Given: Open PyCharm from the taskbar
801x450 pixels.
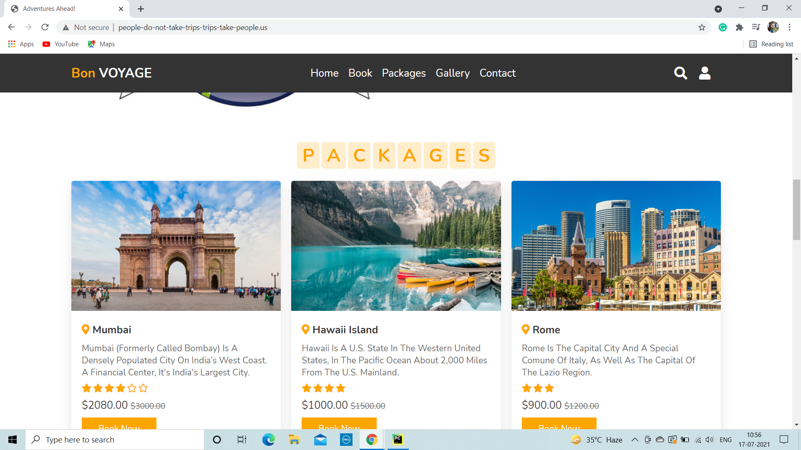Looking at the screenshot, I should (398, 440).
